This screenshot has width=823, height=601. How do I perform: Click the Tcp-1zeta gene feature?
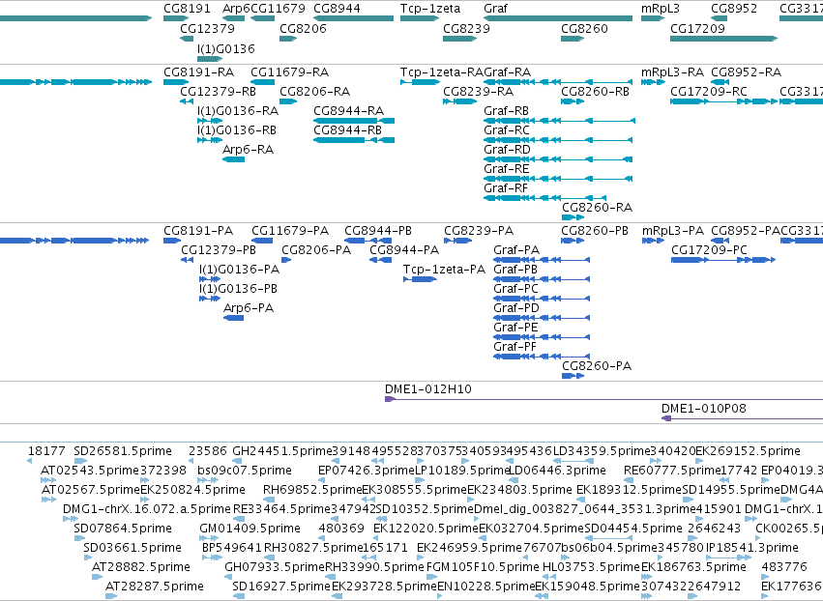(420, 18)
